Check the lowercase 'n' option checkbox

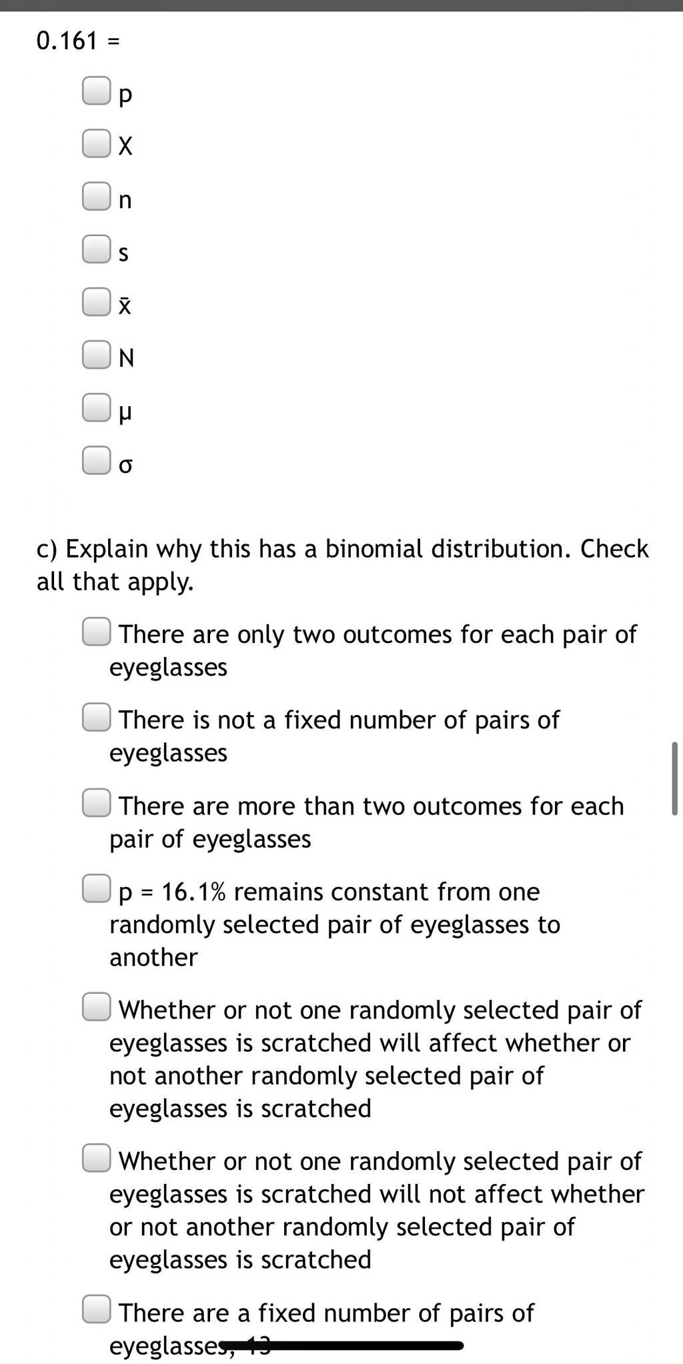pyautogui.click(x=96, y=196)
